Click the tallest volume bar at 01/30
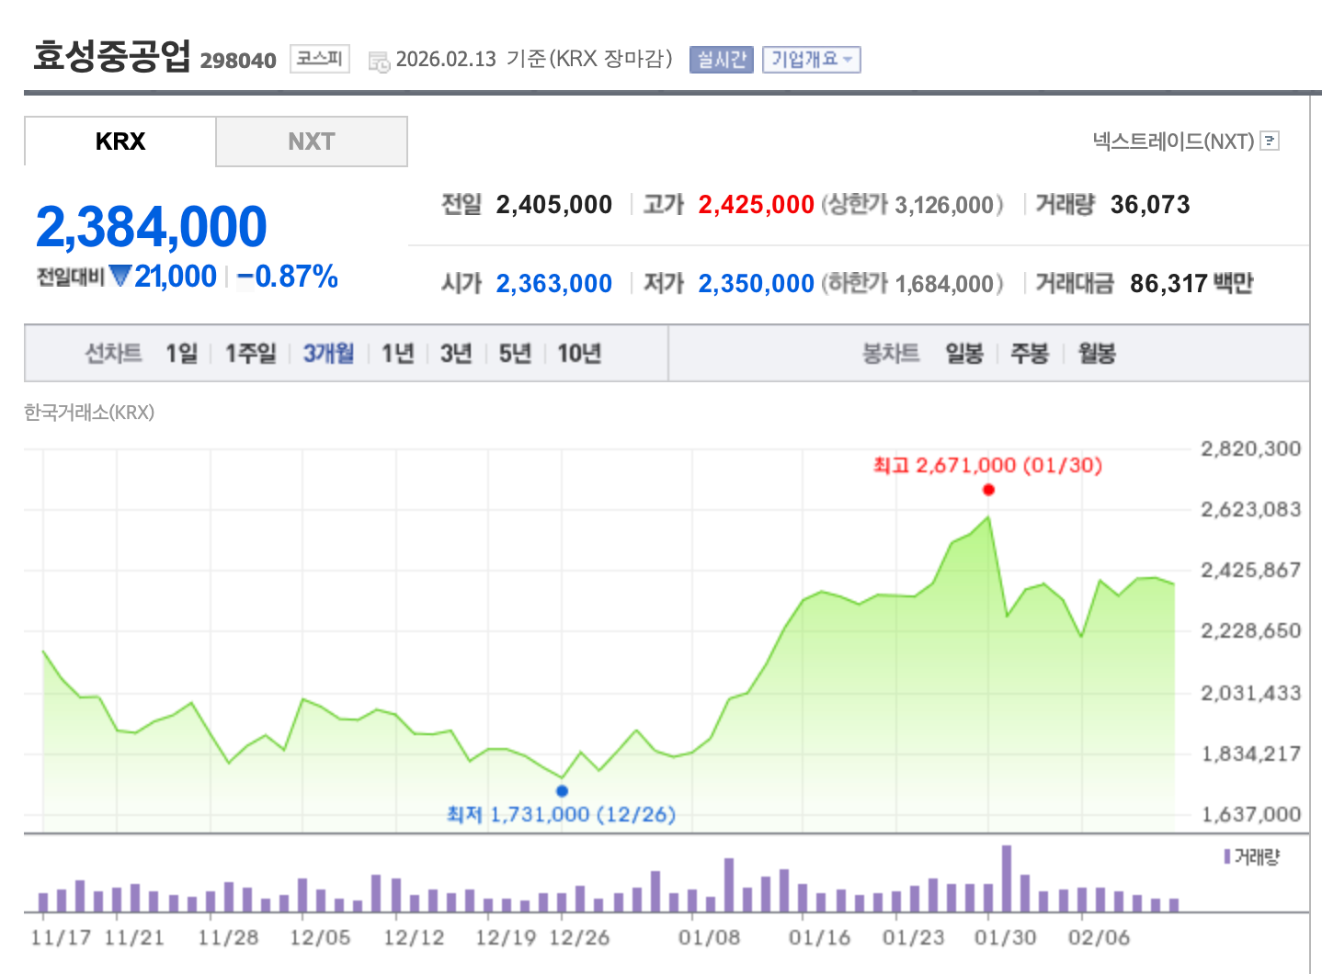Image resolution: width=1322 pixels, height=974 pixels. (1007, 878)
